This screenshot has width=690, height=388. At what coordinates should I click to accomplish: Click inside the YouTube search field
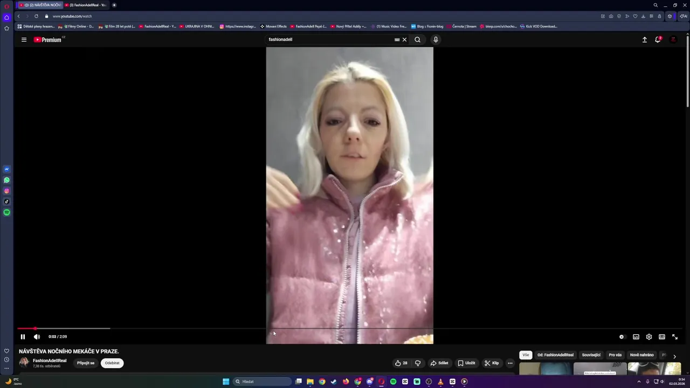pos(329,39)
